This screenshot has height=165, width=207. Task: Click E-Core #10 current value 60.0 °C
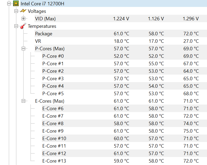click(x=122, y=139)
